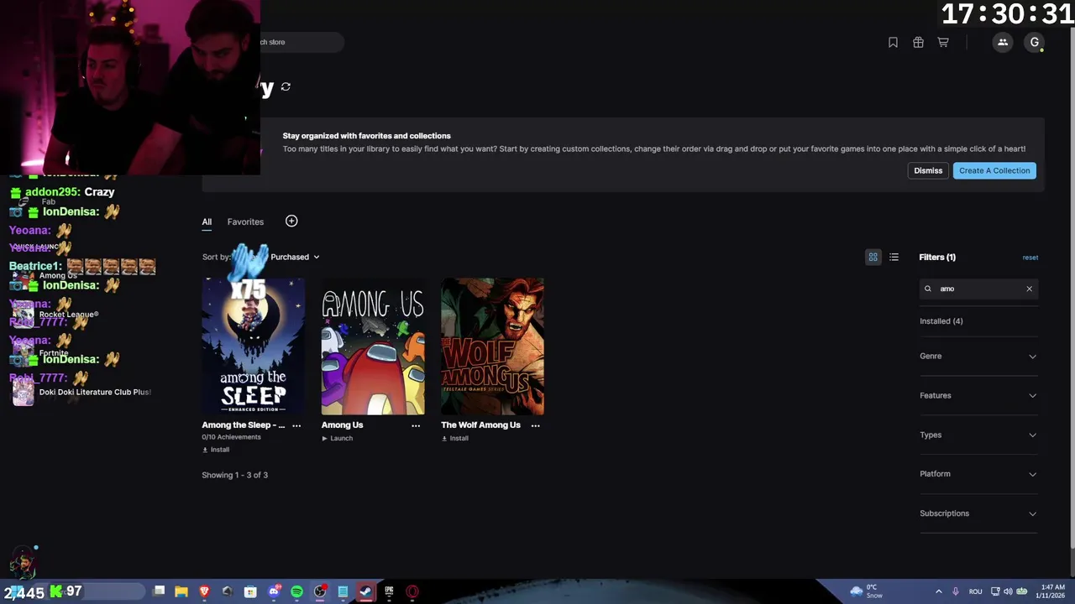Expand the Genre filter section
Screen dimensions: 1075x604
[x=978, y=356]
